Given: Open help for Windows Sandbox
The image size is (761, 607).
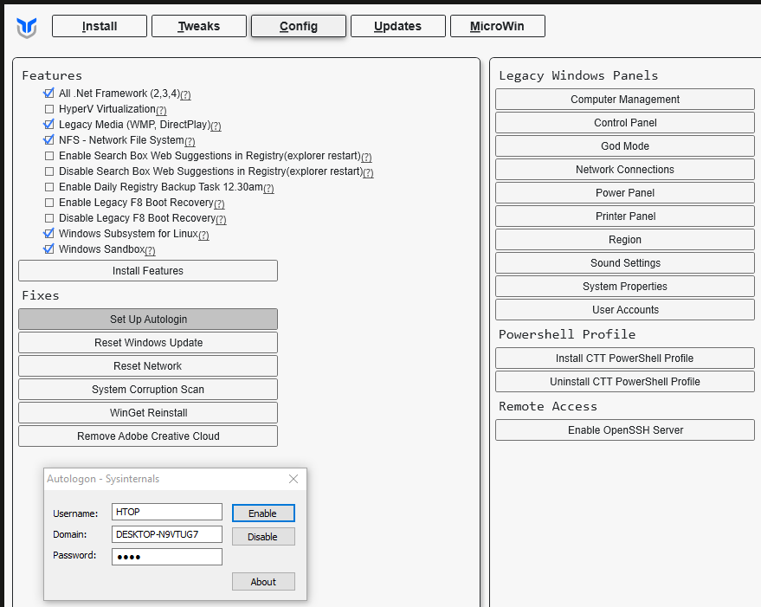Looking at the screenshot, I should pyautogui.click(x=150, y=250).
